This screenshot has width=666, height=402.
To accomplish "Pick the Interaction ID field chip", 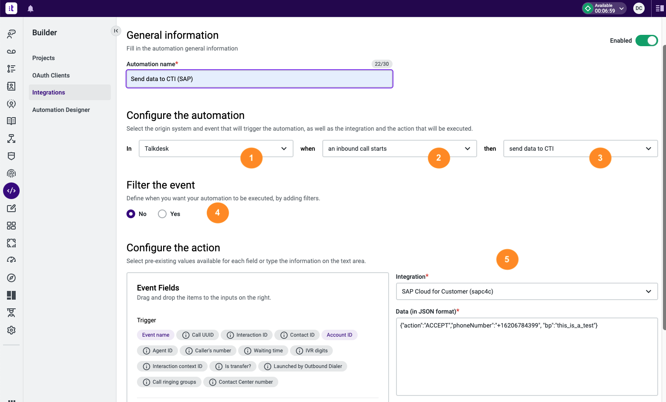I will (x=247, y=335).
